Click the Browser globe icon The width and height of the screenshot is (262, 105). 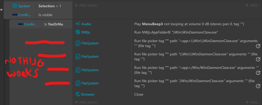[78, 94]
